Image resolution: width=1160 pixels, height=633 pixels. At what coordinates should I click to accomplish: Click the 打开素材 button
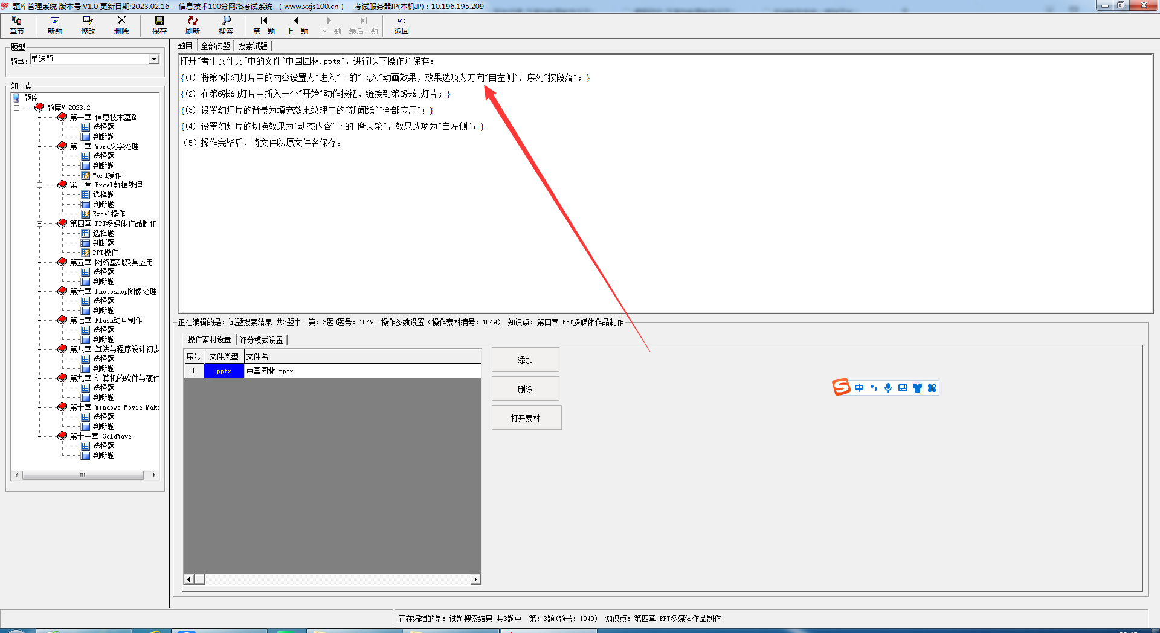(526, 418)
